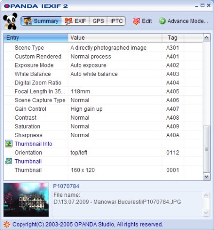Viewport: 214px width, 230px height.
Task: Open Advance Mode with green arrow icon
Action: point(183,21)
